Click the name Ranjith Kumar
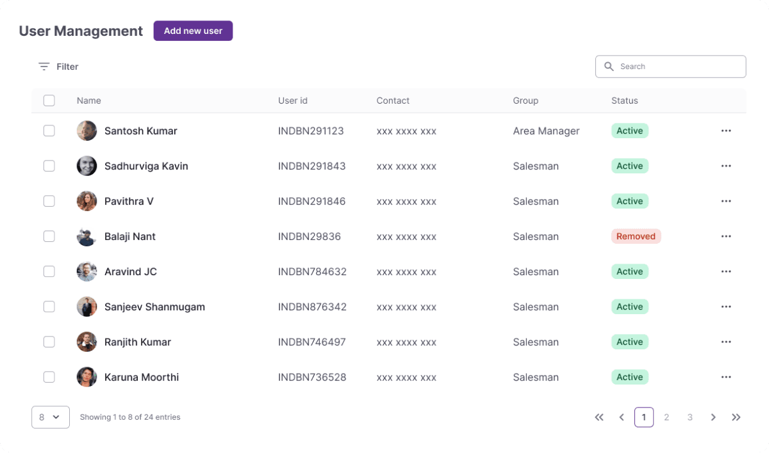 [138, 342]
